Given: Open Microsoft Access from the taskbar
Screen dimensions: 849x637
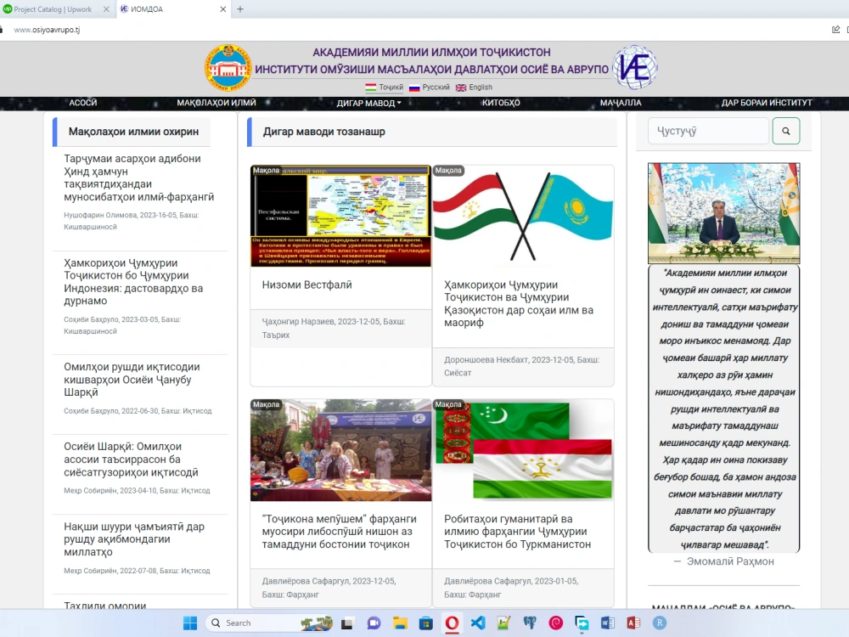Looking at the screenshot, I should (633, 623).
